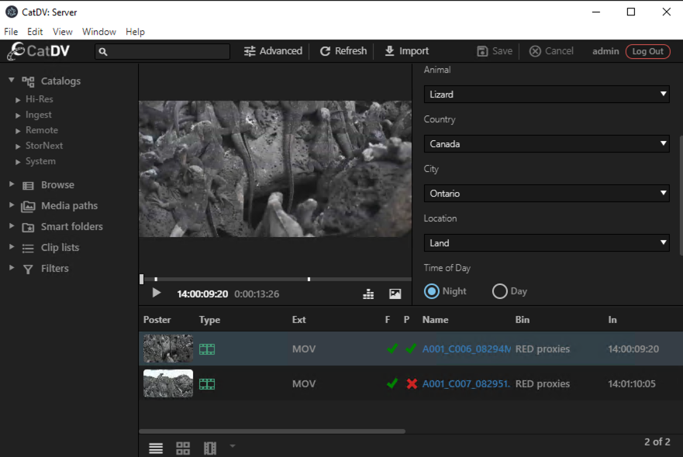Screen dimensions: 683x457
Task: Click the film clip type icon for A001_C007
Action: click(207, 384)
